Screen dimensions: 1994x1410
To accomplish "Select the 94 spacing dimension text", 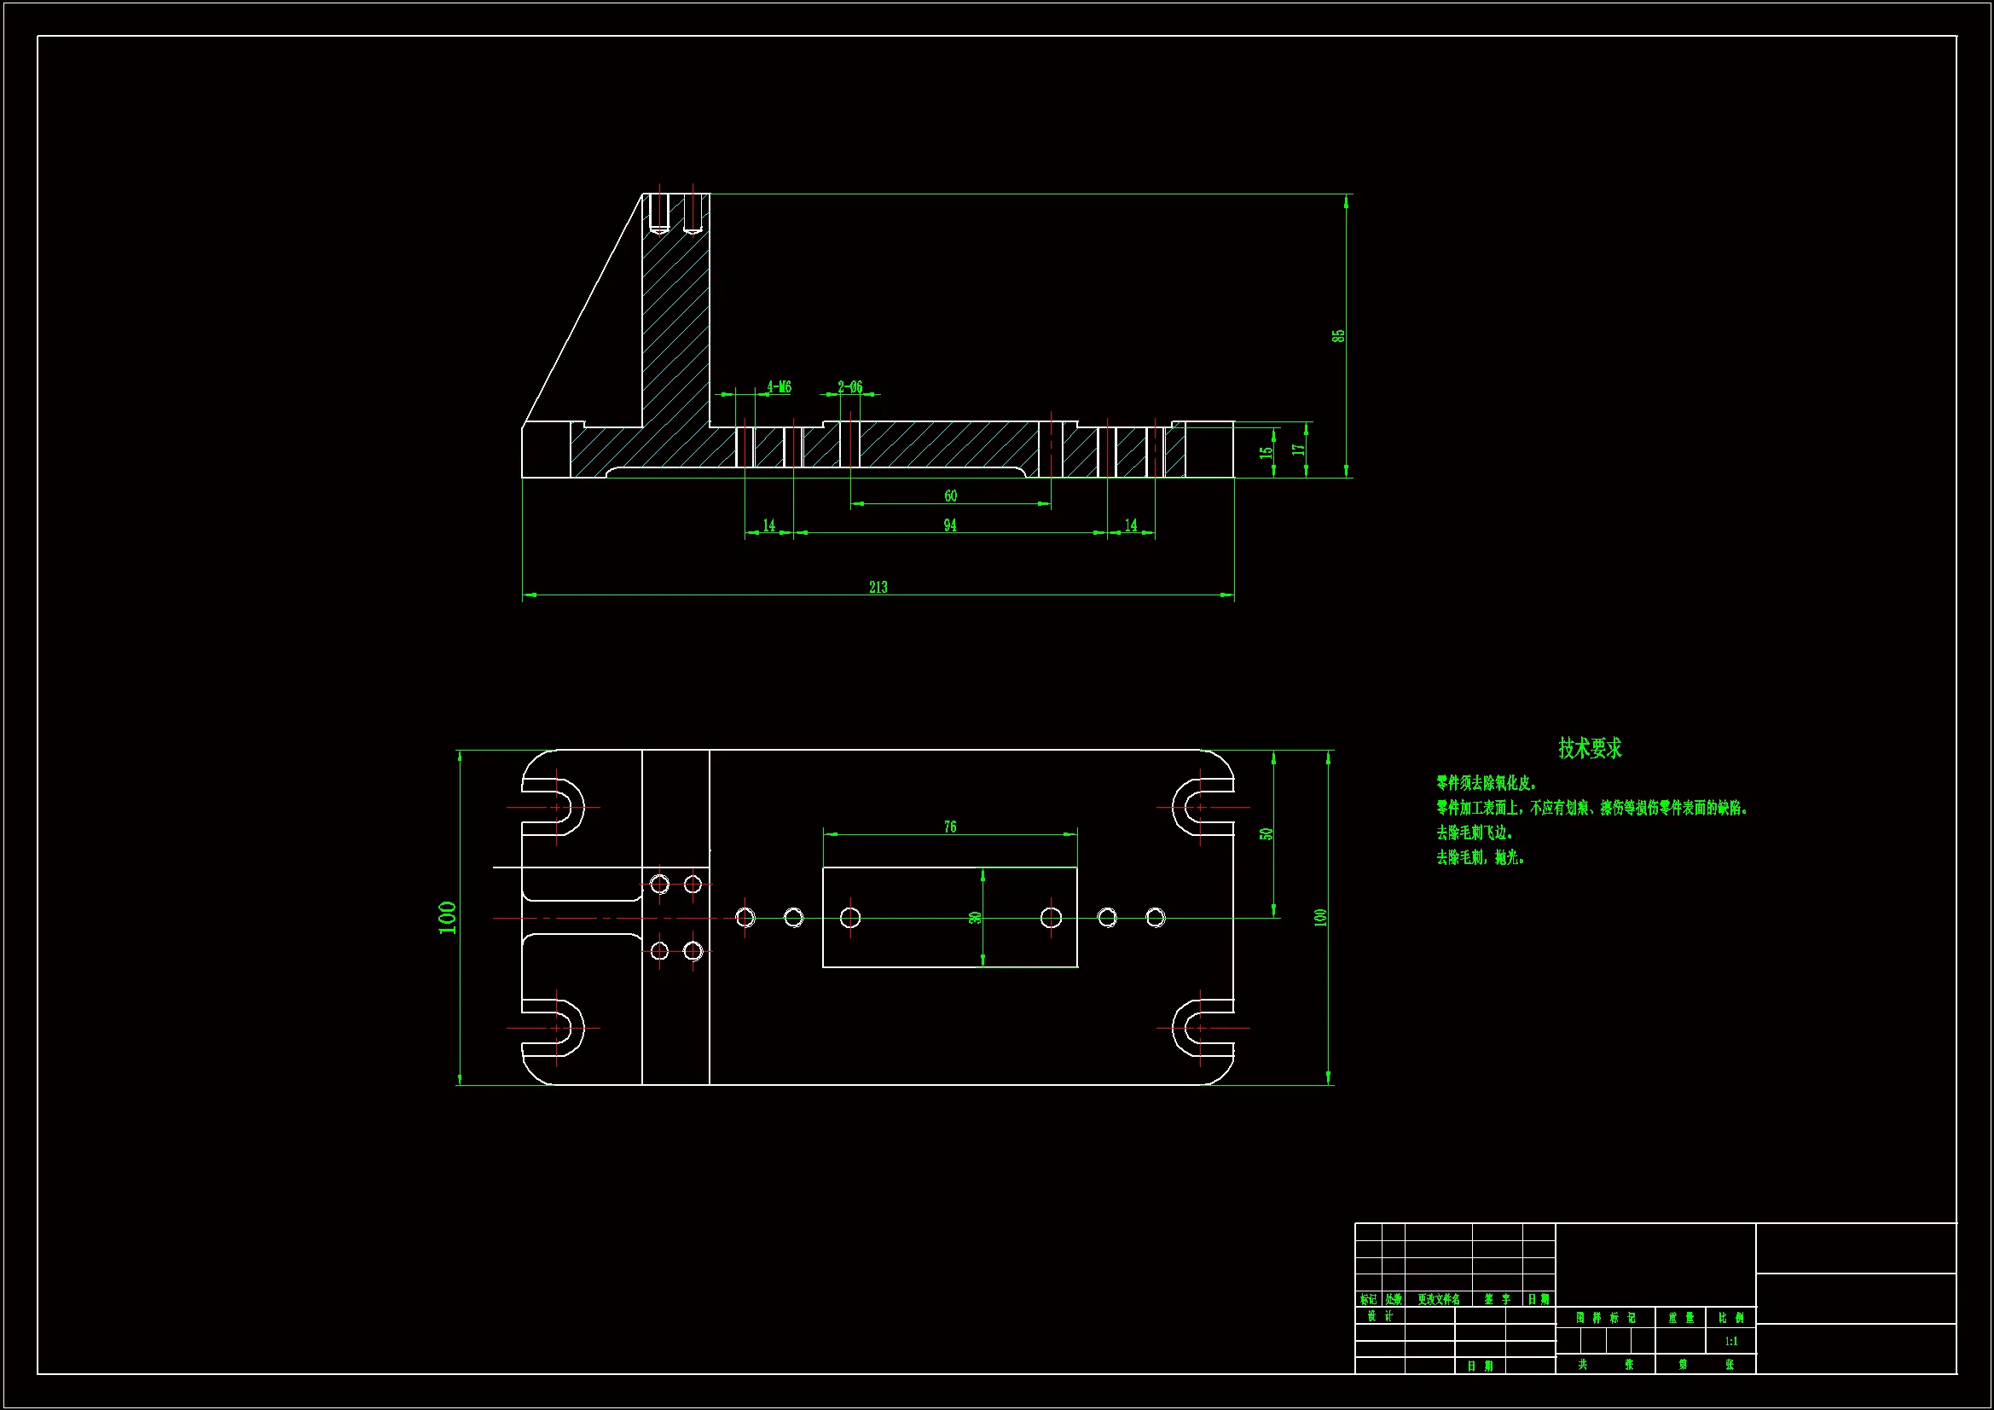I will click(950, 525).
